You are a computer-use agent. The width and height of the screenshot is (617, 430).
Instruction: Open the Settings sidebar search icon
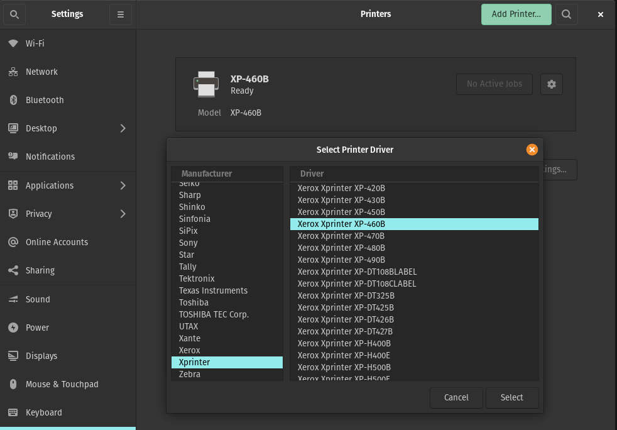(x=14, y=14)
